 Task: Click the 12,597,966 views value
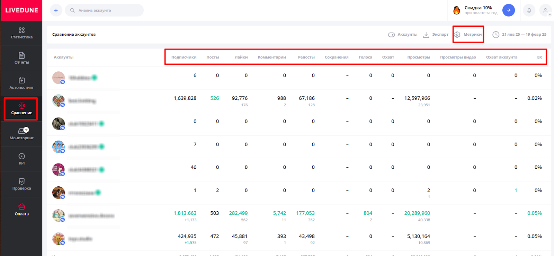417,98
